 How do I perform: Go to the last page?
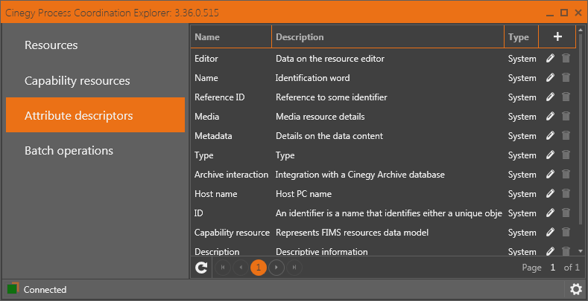[x=294, y=268]
